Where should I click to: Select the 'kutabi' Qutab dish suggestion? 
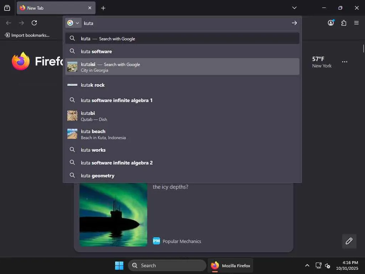[182, 116]
